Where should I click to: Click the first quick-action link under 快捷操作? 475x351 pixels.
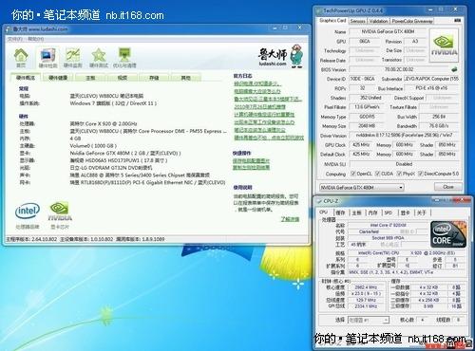point(251,160)
